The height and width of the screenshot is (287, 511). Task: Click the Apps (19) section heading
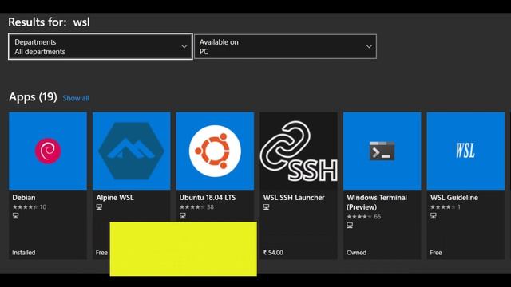coord(33,97)
